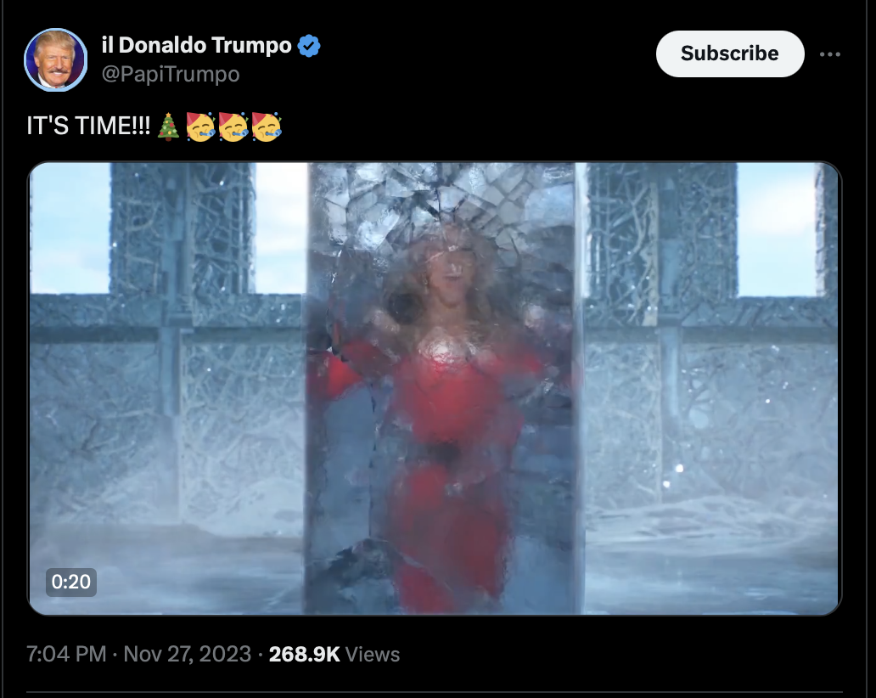
Task: Click the bright sky window at video's left edge
Action: tap(70, 228)
